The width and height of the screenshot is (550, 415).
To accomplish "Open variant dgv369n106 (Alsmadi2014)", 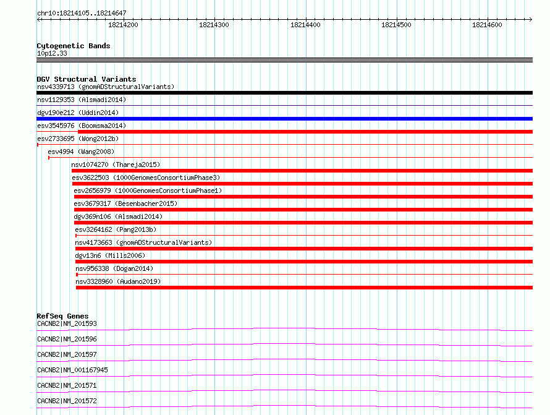I will tap(118, 216).
